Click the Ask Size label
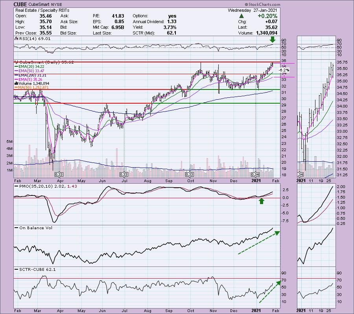This screenshot has width=354, height=314. point(69,22)
